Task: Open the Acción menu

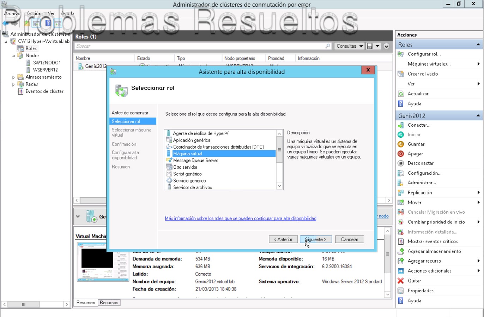Action: (34, 13)
